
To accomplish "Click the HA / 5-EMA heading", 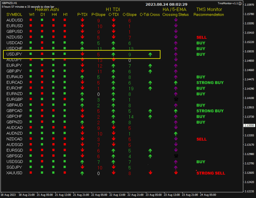I will tap(174, 9).
